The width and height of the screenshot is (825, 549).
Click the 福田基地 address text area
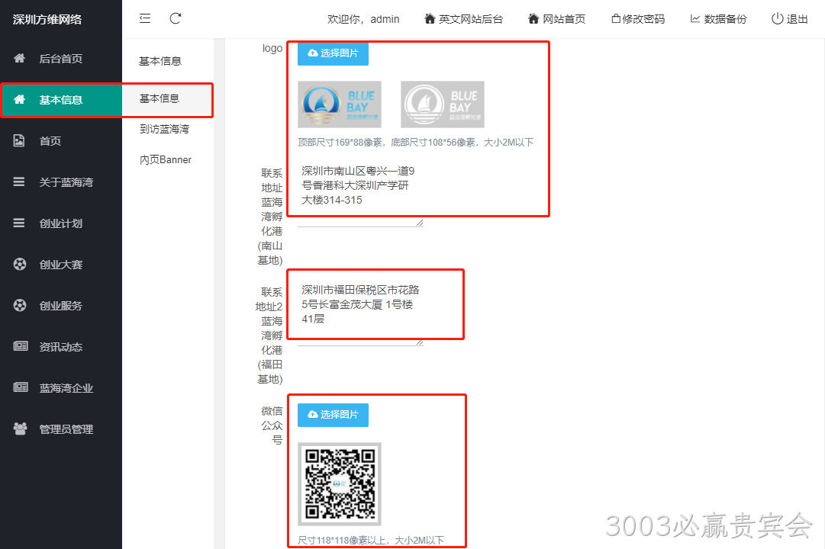click(x=360, y=313)
